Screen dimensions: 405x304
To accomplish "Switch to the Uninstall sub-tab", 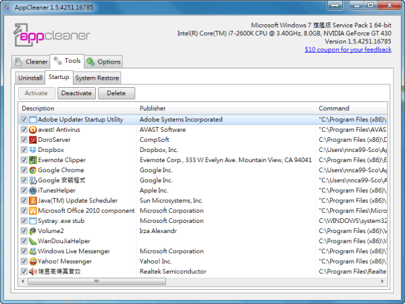I will [30, 78].
